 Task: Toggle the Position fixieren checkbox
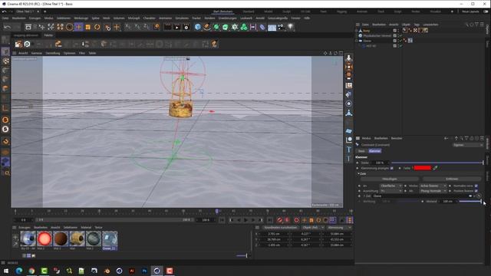coord(476,191)
